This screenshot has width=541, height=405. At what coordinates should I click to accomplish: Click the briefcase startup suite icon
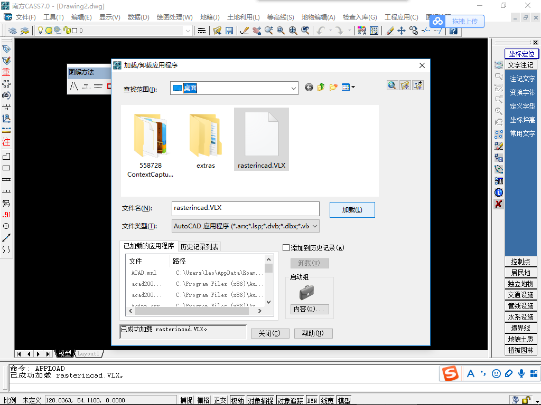point(307,292)
